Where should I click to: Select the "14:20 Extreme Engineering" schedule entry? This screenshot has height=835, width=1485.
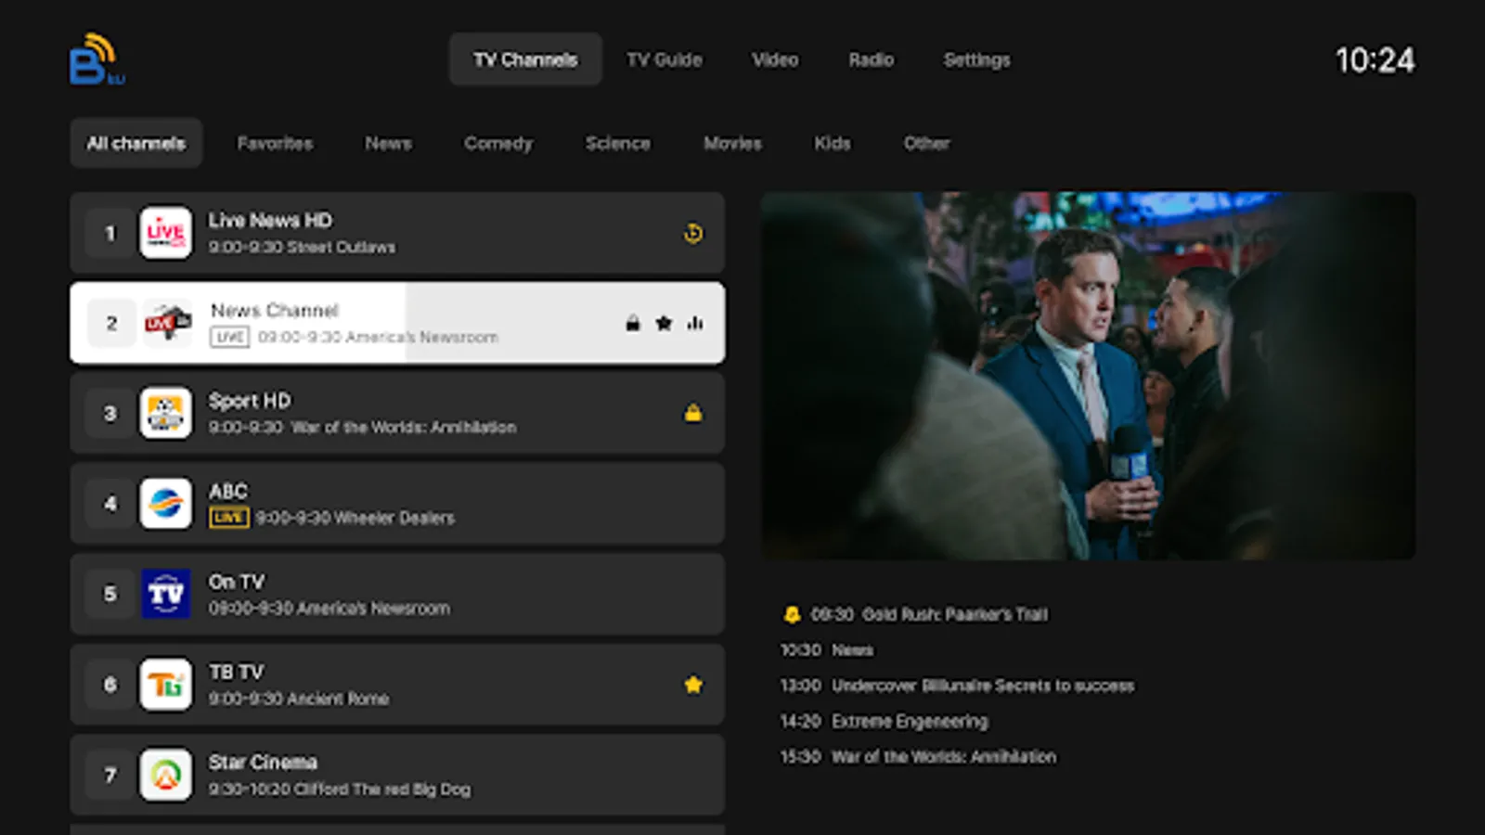(885, 721)
